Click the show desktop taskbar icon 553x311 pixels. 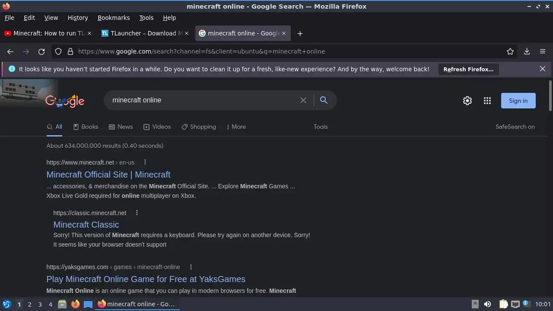click(88, 304)
